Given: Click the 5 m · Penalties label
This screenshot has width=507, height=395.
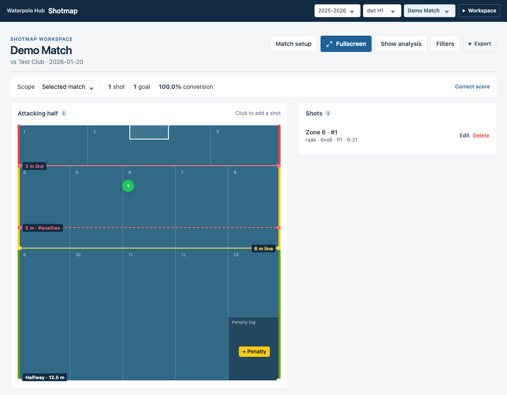Looking at the screenshot, I should coord(43,228).
